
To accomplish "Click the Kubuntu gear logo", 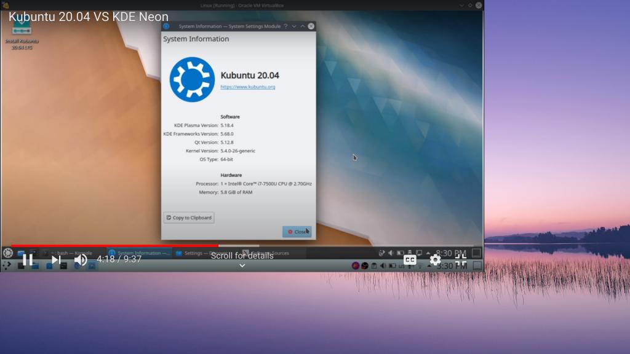I will pyautogui.click(x=192, y=79).
